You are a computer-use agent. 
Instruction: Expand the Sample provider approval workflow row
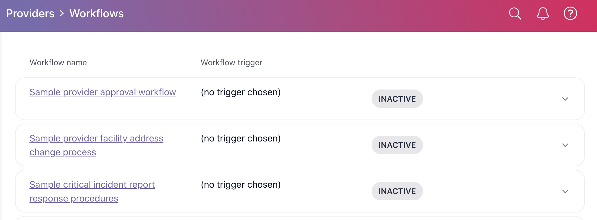565,99
